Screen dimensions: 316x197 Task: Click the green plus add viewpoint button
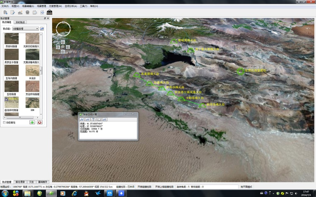pyautogui.click(x=32, y=122)
